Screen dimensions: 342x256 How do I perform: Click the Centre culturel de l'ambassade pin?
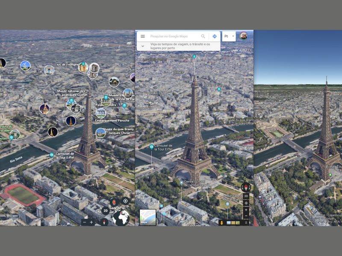(181, 183)
